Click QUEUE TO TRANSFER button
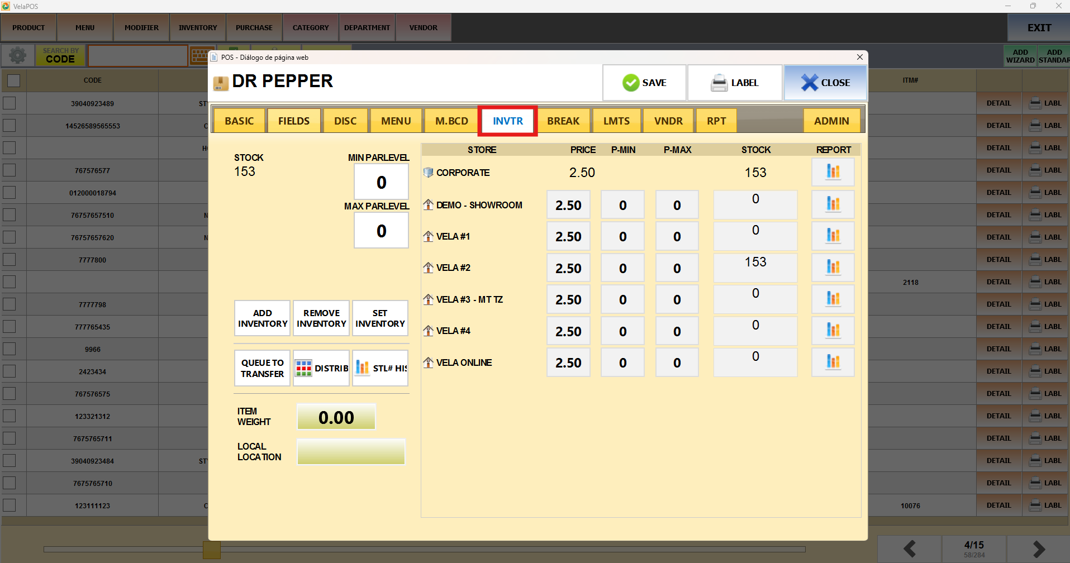 [263, 368]
